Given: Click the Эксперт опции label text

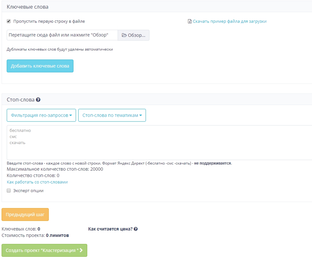Looking at the screenshot, I should [x=28, y=191].
